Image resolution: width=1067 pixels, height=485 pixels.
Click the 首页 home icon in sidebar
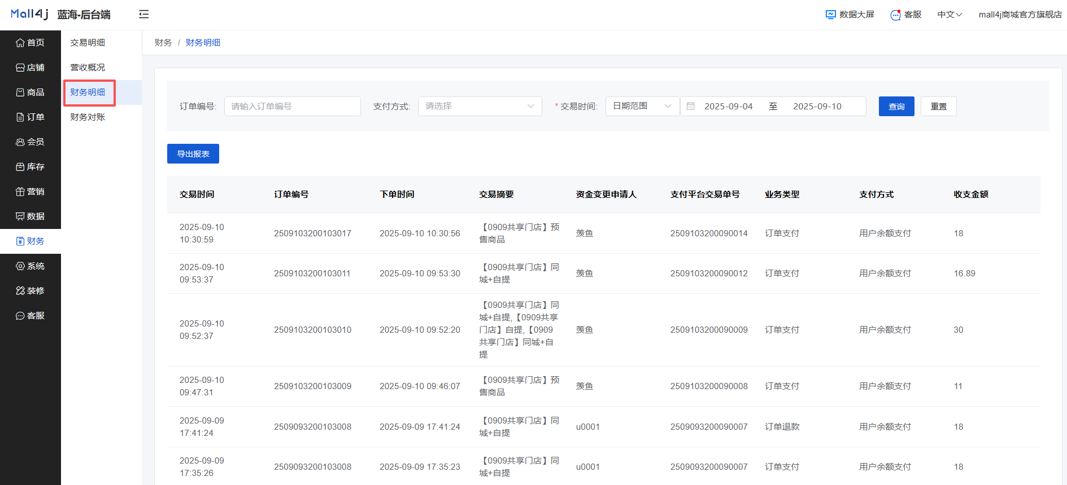tap(20, 43)
